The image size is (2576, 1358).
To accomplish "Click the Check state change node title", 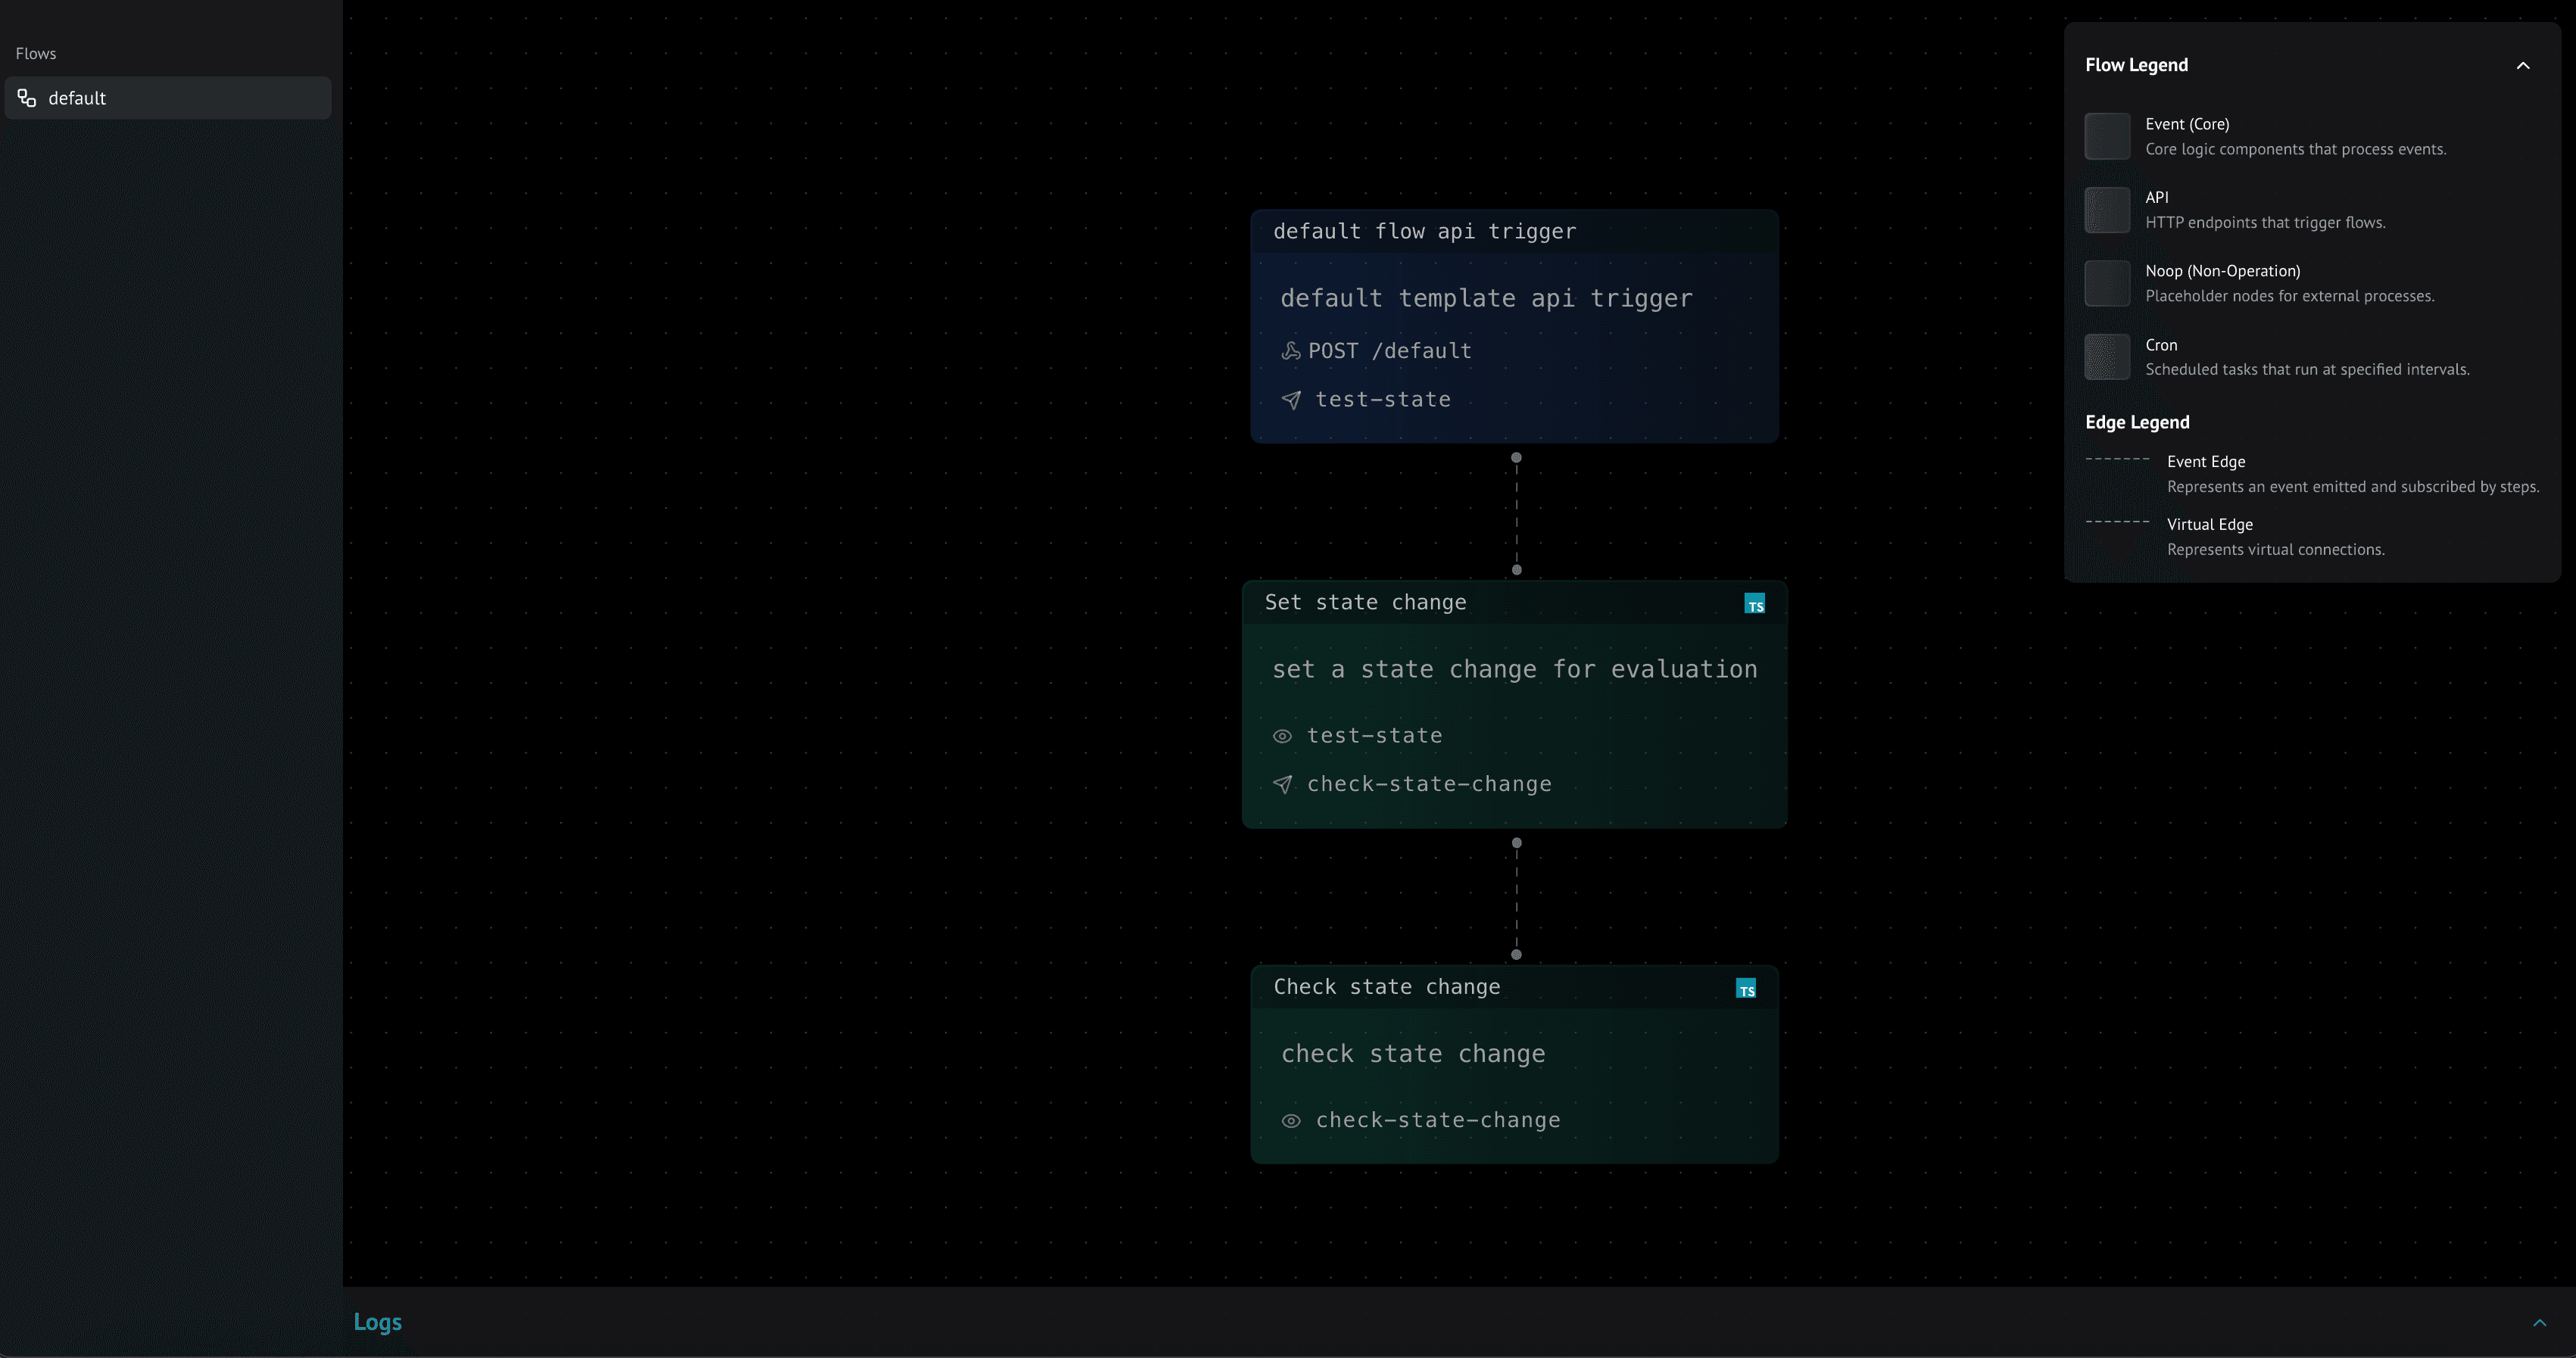I will (1386, 987).
